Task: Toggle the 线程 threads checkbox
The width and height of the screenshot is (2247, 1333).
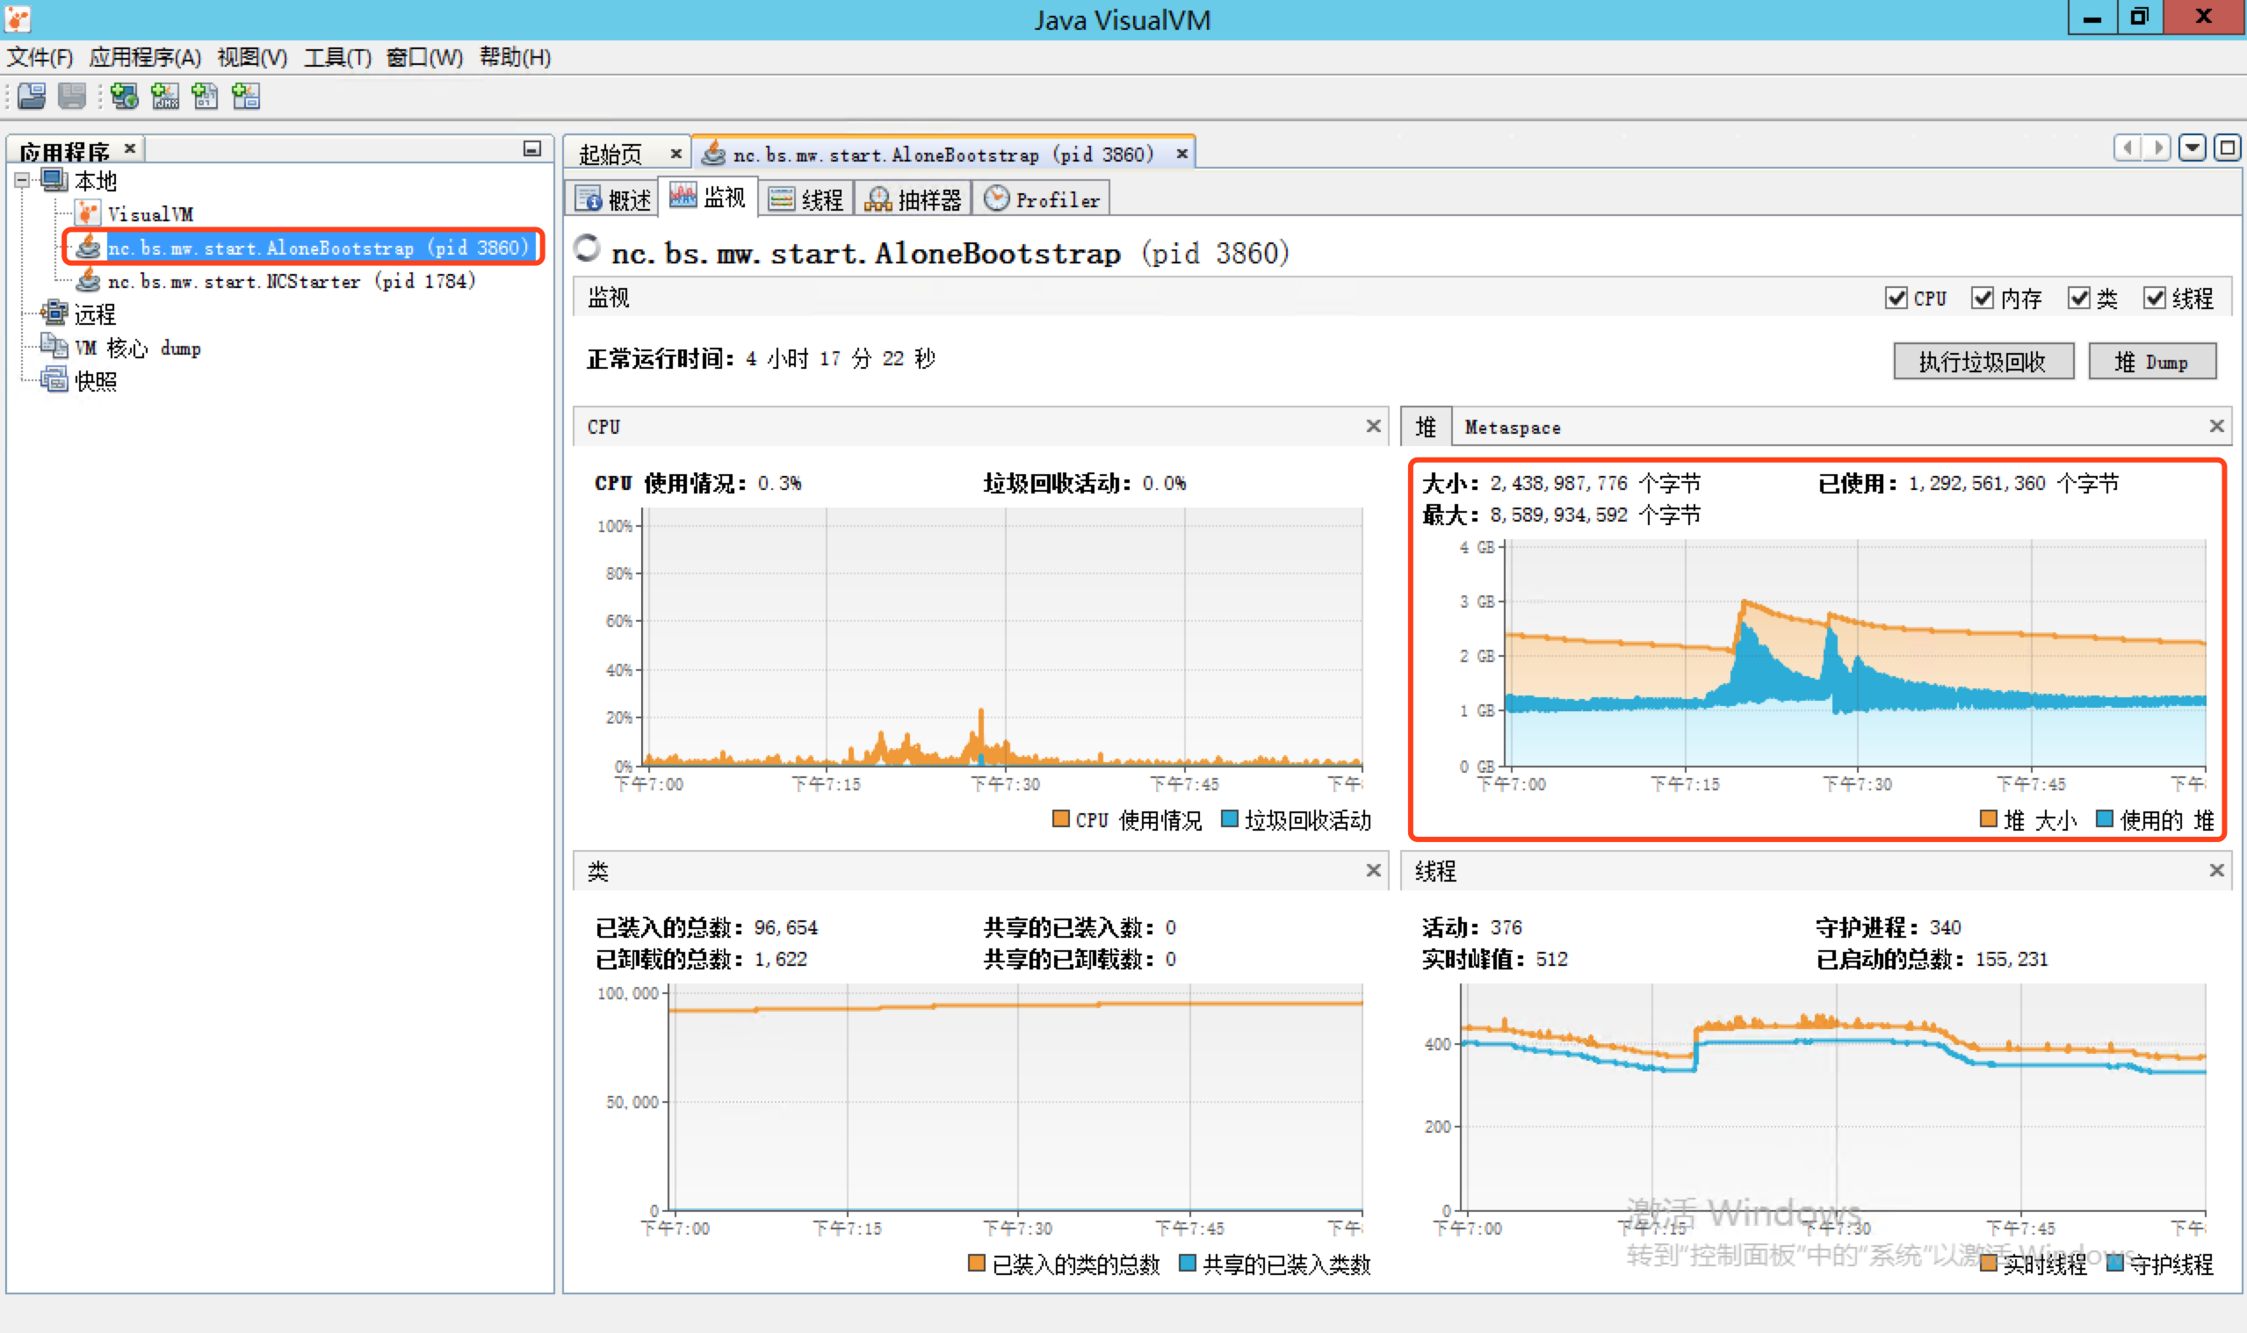Action: coord(2155,299)
